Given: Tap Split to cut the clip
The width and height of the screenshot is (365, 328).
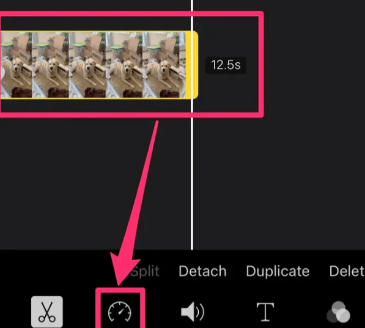Looking at the screenshot, I should 145,271.
